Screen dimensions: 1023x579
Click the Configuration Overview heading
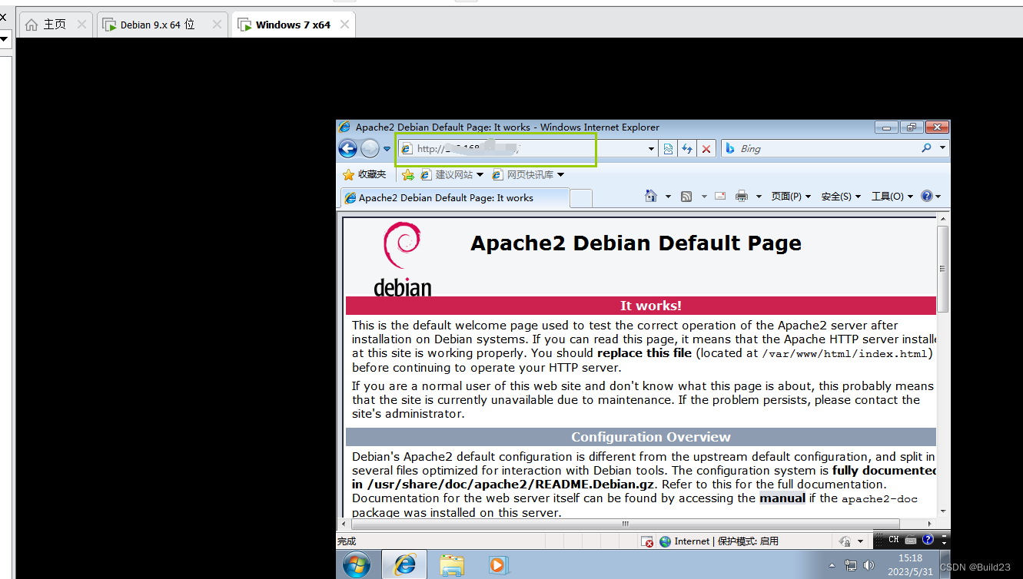point(650,437)
